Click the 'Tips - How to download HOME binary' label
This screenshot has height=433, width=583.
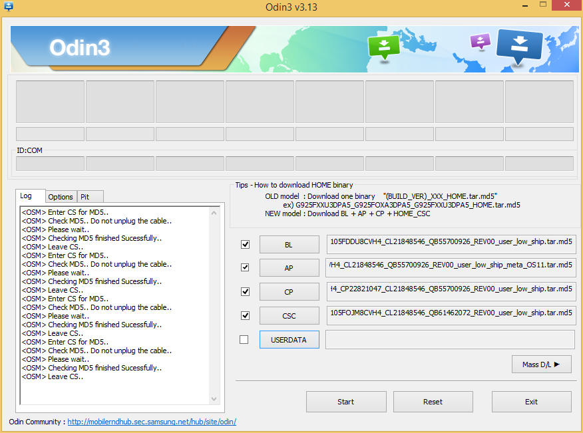(294, 185)
